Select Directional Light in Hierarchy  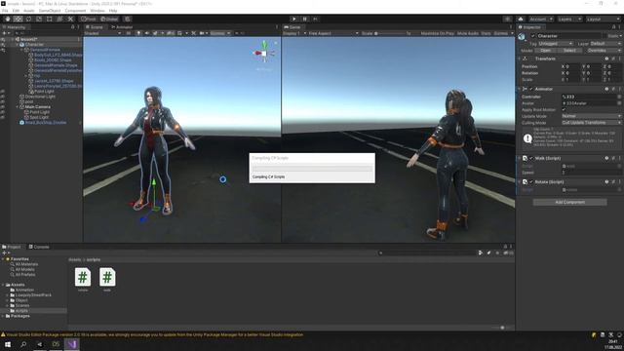pyautogui.click(x=40, y=97)
